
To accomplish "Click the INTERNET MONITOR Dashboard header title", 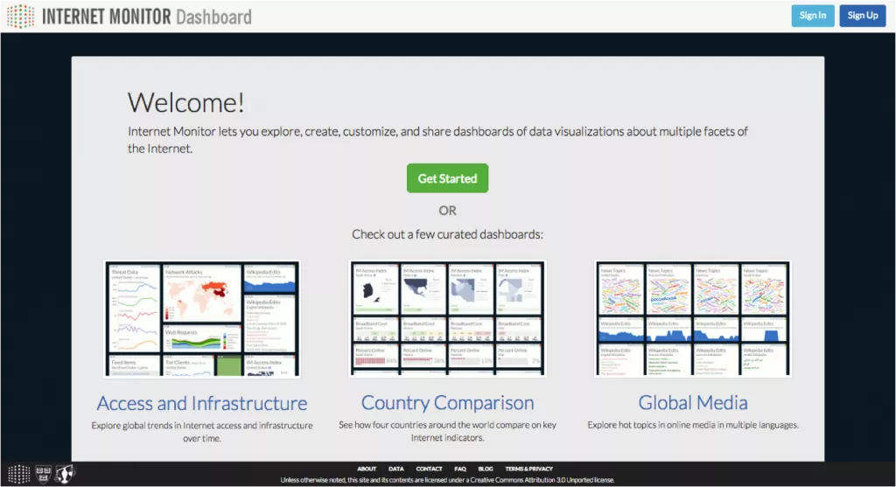I will (147, 17).
